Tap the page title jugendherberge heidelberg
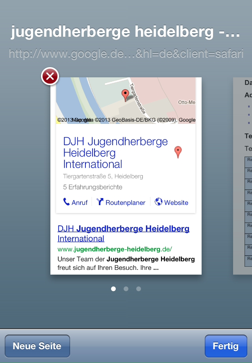This screenshot has width=252, height=363. (126, 32)
